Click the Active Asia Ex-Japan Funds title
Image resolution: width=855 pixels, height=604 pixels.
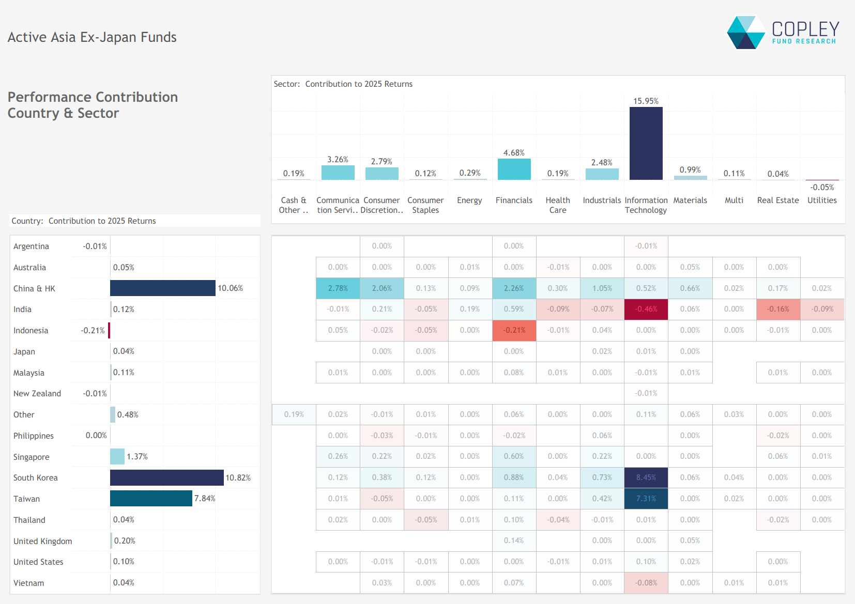pyautogui.click(x=92, y=37)
